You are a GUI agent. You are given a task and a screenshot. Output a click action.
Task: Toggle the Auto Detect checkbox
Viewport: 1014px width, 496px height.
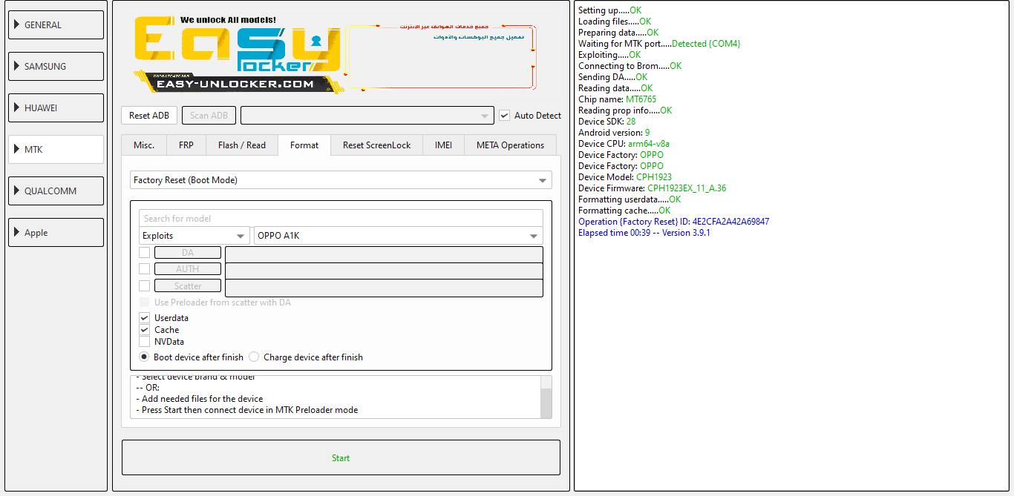504,115
